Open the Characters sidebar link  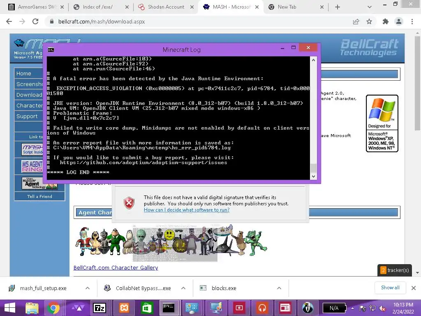tap(29, 105)
